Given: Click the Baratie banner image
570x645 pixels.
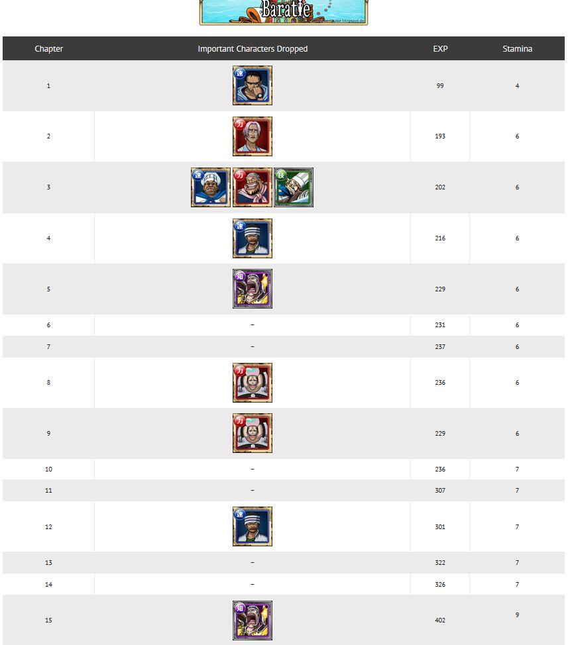Looking at the screenshot, I should point(284,12).
